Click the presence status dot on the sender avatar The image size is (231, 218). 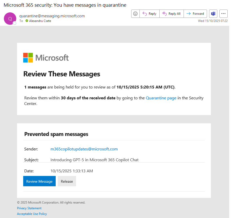tap(15, 23)
